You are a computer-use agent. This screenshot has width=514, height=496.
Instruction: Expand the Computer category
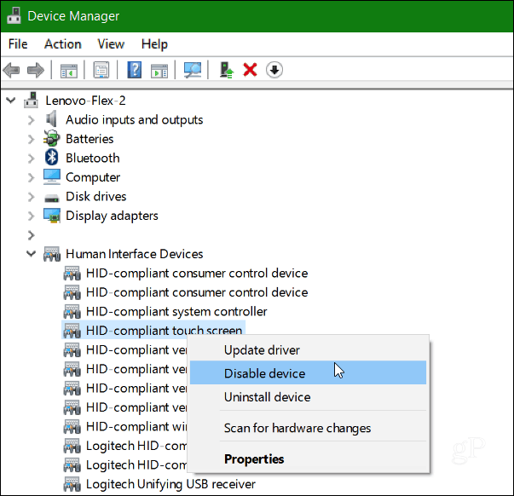pyautogui.click(x=32, y=177)
